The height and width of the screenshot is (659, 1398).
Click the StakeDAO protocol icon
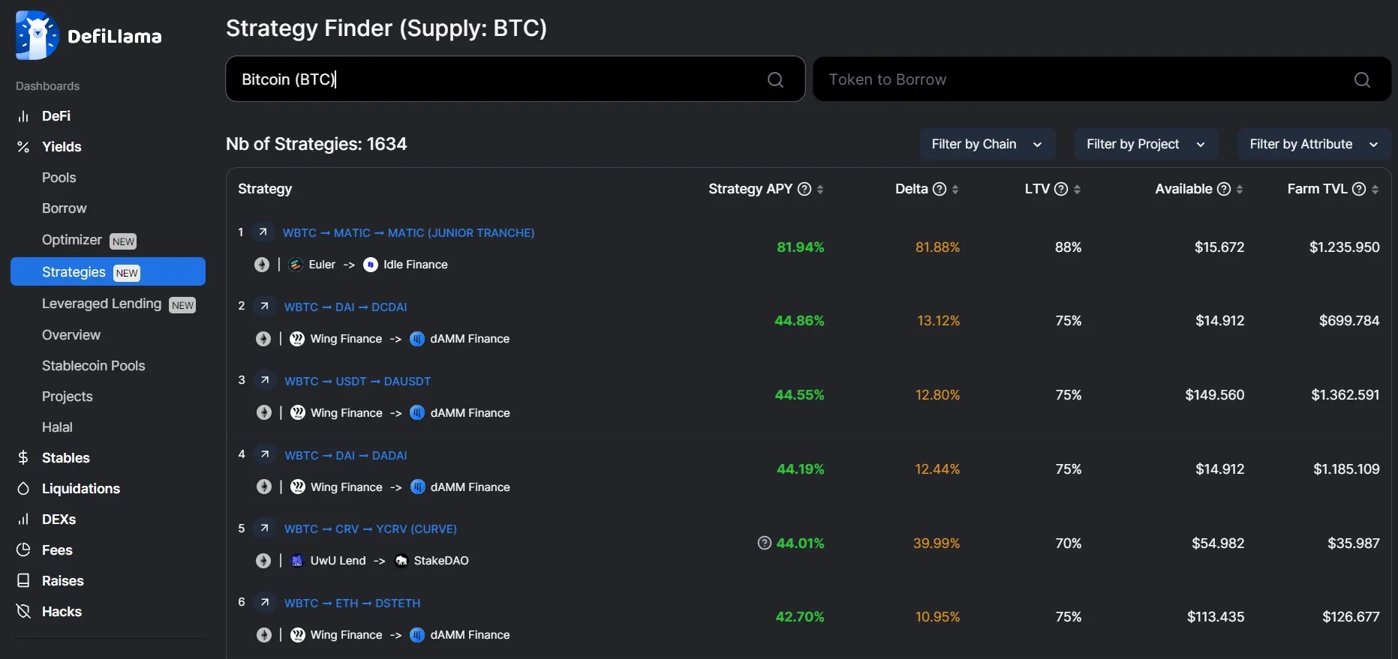coord(401,561)
